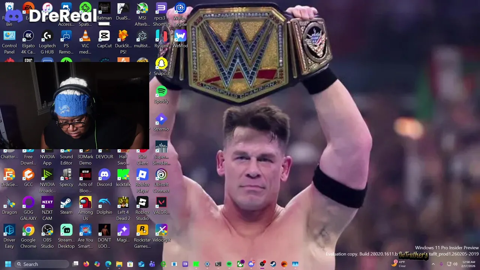Open Super... Simulator desktop icon
Viewport: 480px width, 270px height.
pyautogui.click(x=161, y=153)
